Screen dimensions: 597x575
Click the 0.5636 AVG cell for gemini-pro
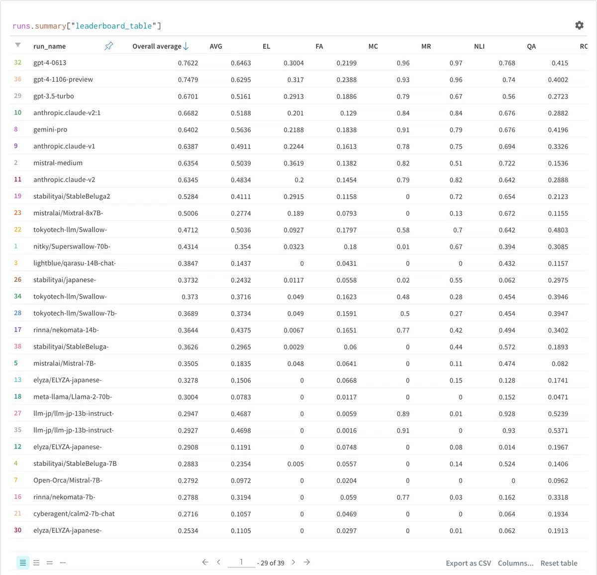coord(241,130)
